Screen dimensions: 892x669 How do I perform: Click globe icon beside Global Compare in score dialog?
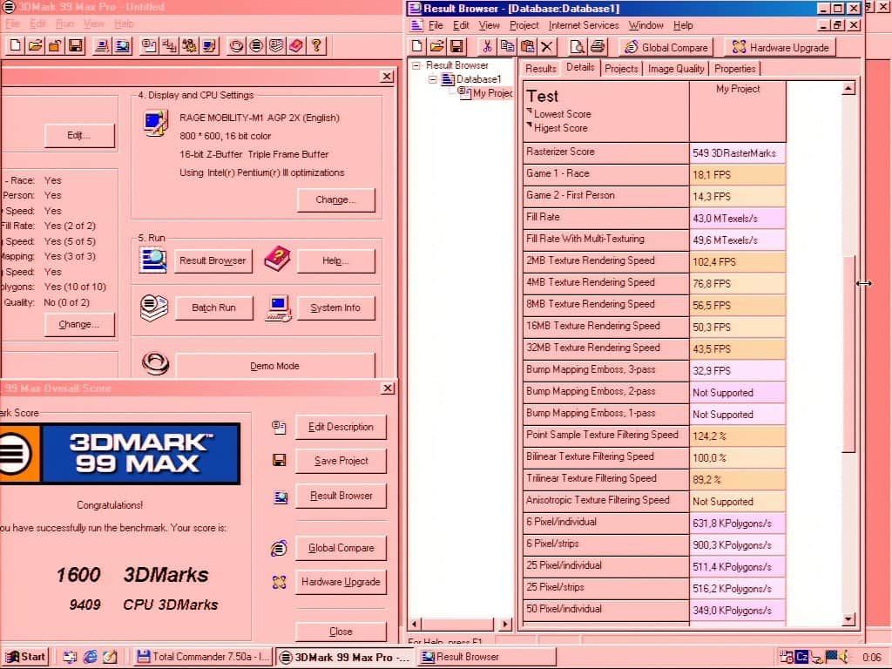pyautogui.click(x=279, y=548)
